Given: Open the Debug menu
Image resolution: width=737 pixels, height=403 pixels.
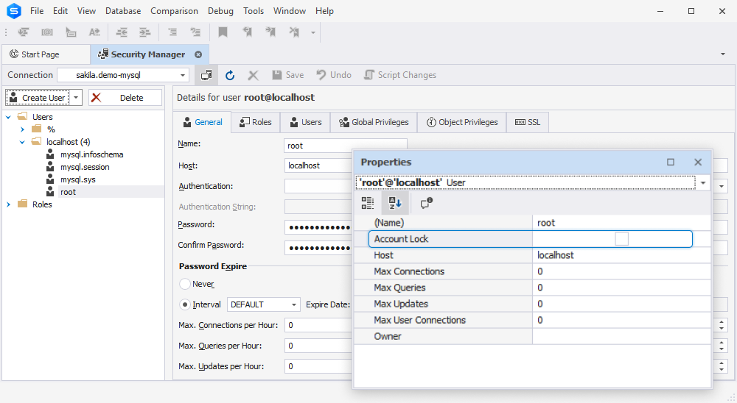Looking at the screenshot, I should click(220, 11).
